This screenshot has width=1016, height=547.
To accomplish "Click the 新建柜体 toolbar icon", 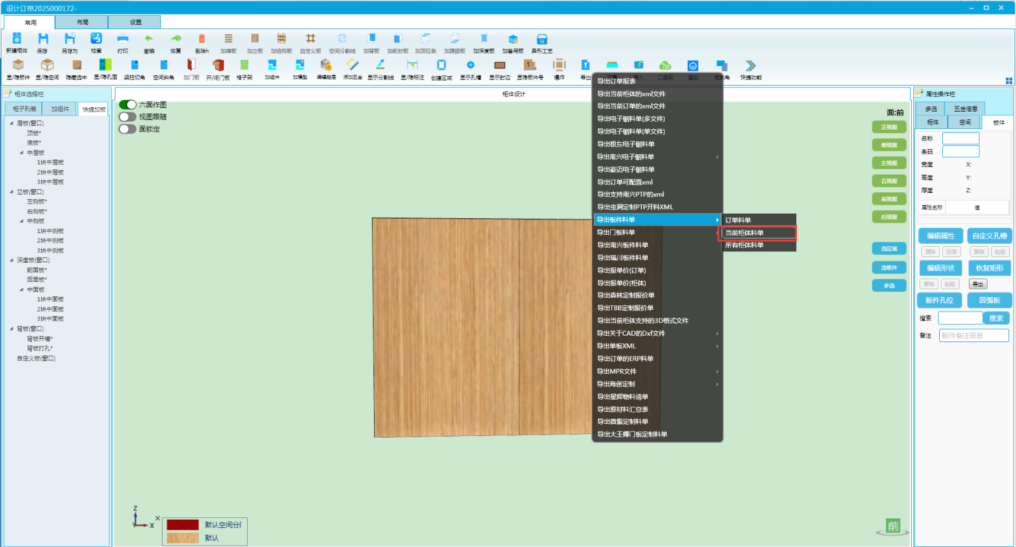I will pos(17,39).
